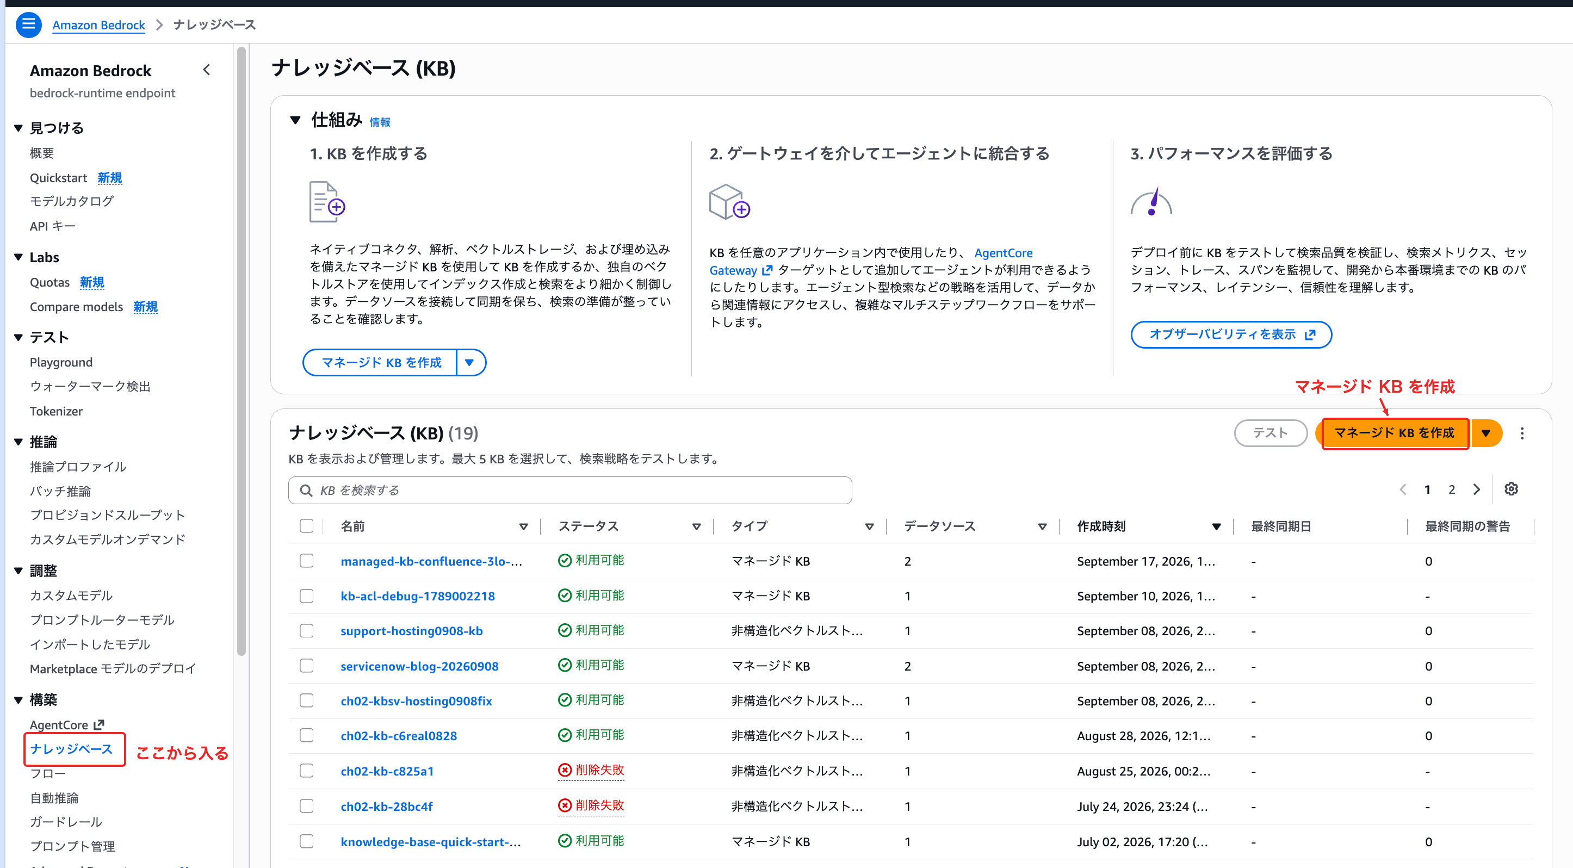Check the servicenow-blog-20260908 row checkbox

click(x=307, y=665)
